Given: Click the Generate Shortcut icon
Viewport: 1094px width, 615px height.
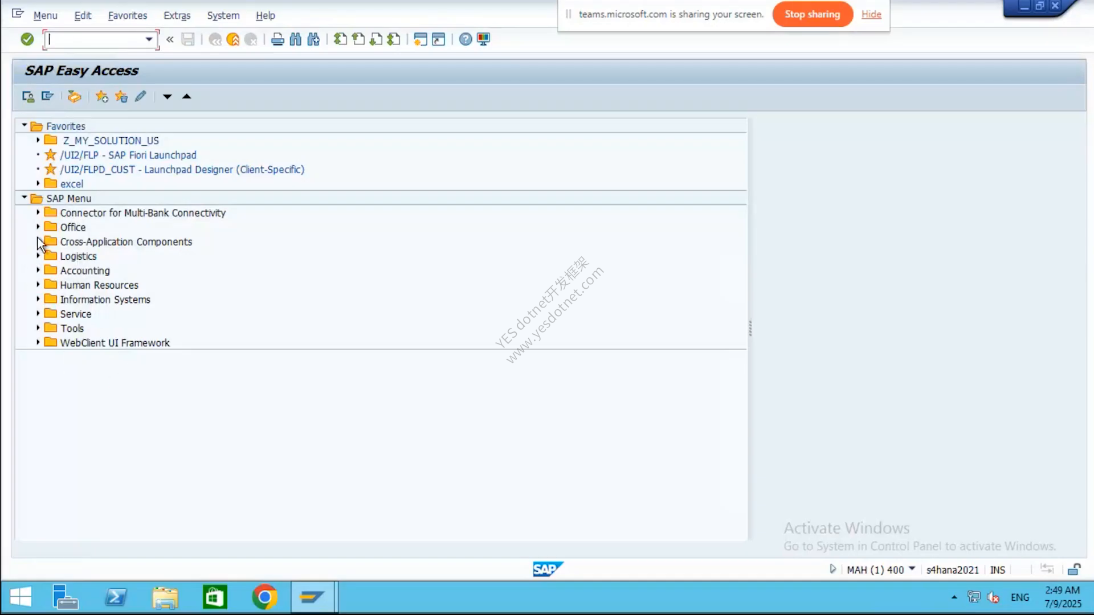Looking at the screenshot, I should coord(438,39).
